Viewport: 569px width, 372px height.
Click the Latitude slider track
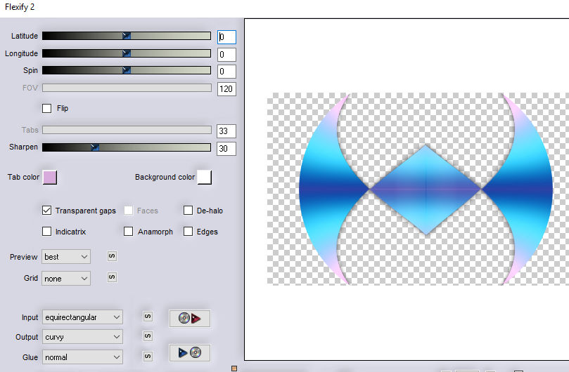[x=127, y=36]
